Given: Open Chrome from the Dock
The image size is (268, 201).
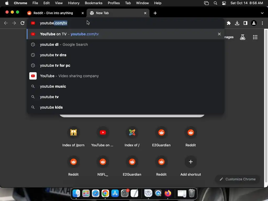Looking at the screenshot, I should [105, 193].
